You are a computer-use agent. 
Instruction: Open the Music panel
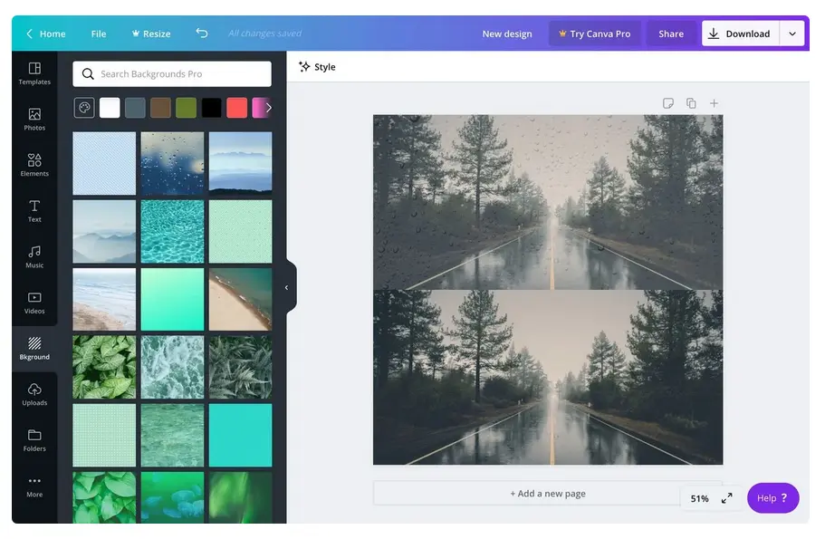(x=34, y=256)
